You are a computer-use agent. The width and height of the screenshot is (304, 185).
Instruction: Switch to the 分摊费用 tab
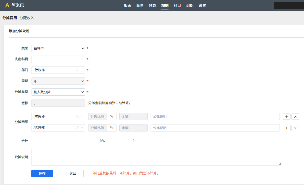[10, 18]
